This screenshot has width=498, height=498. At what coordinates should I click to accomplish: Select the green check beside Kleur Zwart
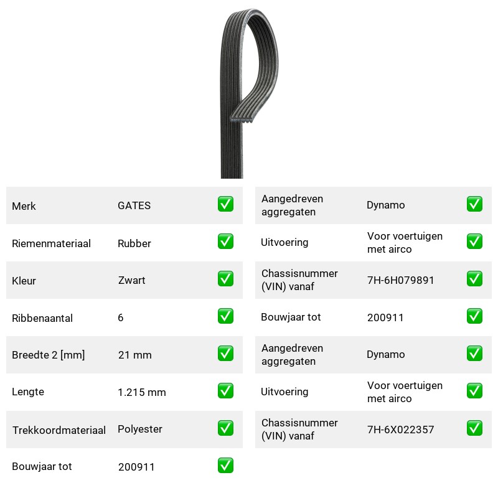[225, 278]
